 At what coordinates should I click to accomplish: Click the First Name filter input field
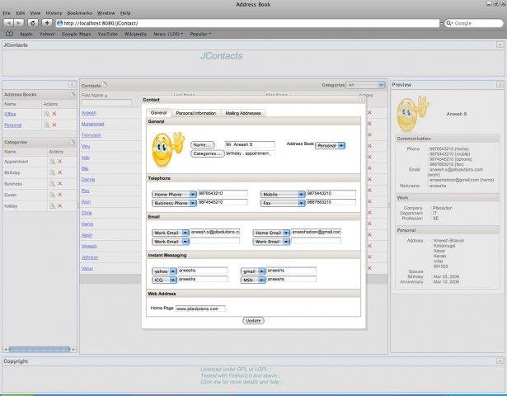[x=106, y=102]
